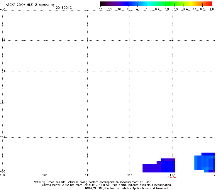Click the longitude label 108
Image resolution: width=217 pixels, height=190 pixels.
(45, 175)
